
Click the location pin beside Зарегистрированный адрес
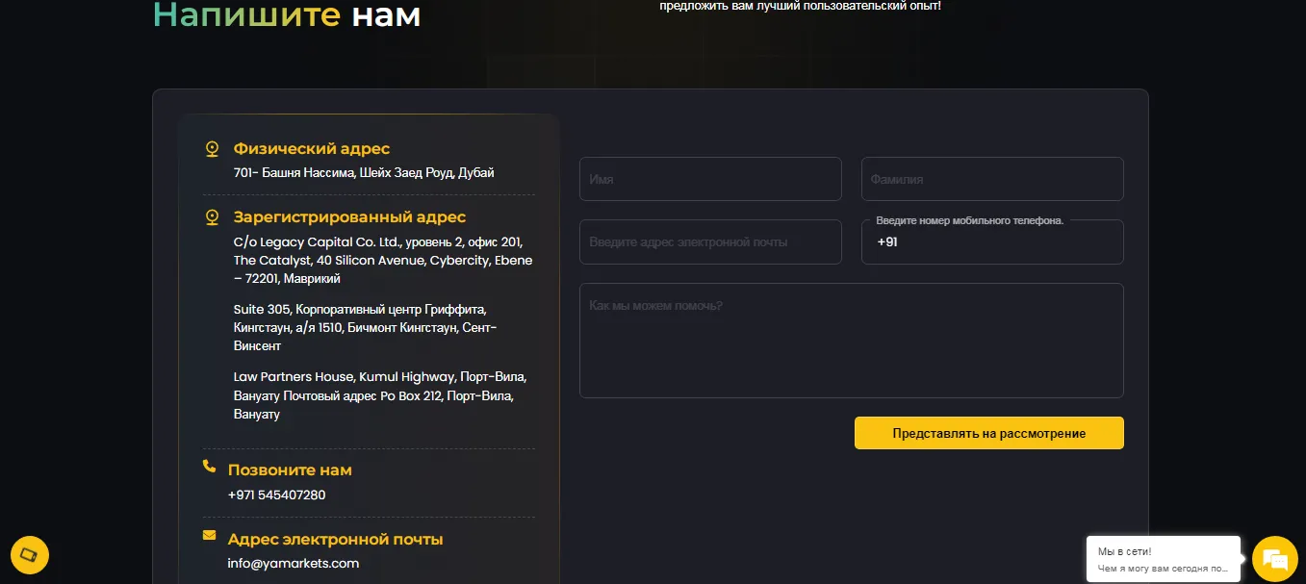point(213,217)
